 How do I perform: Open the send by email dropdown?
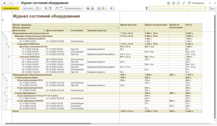point(104,8)
